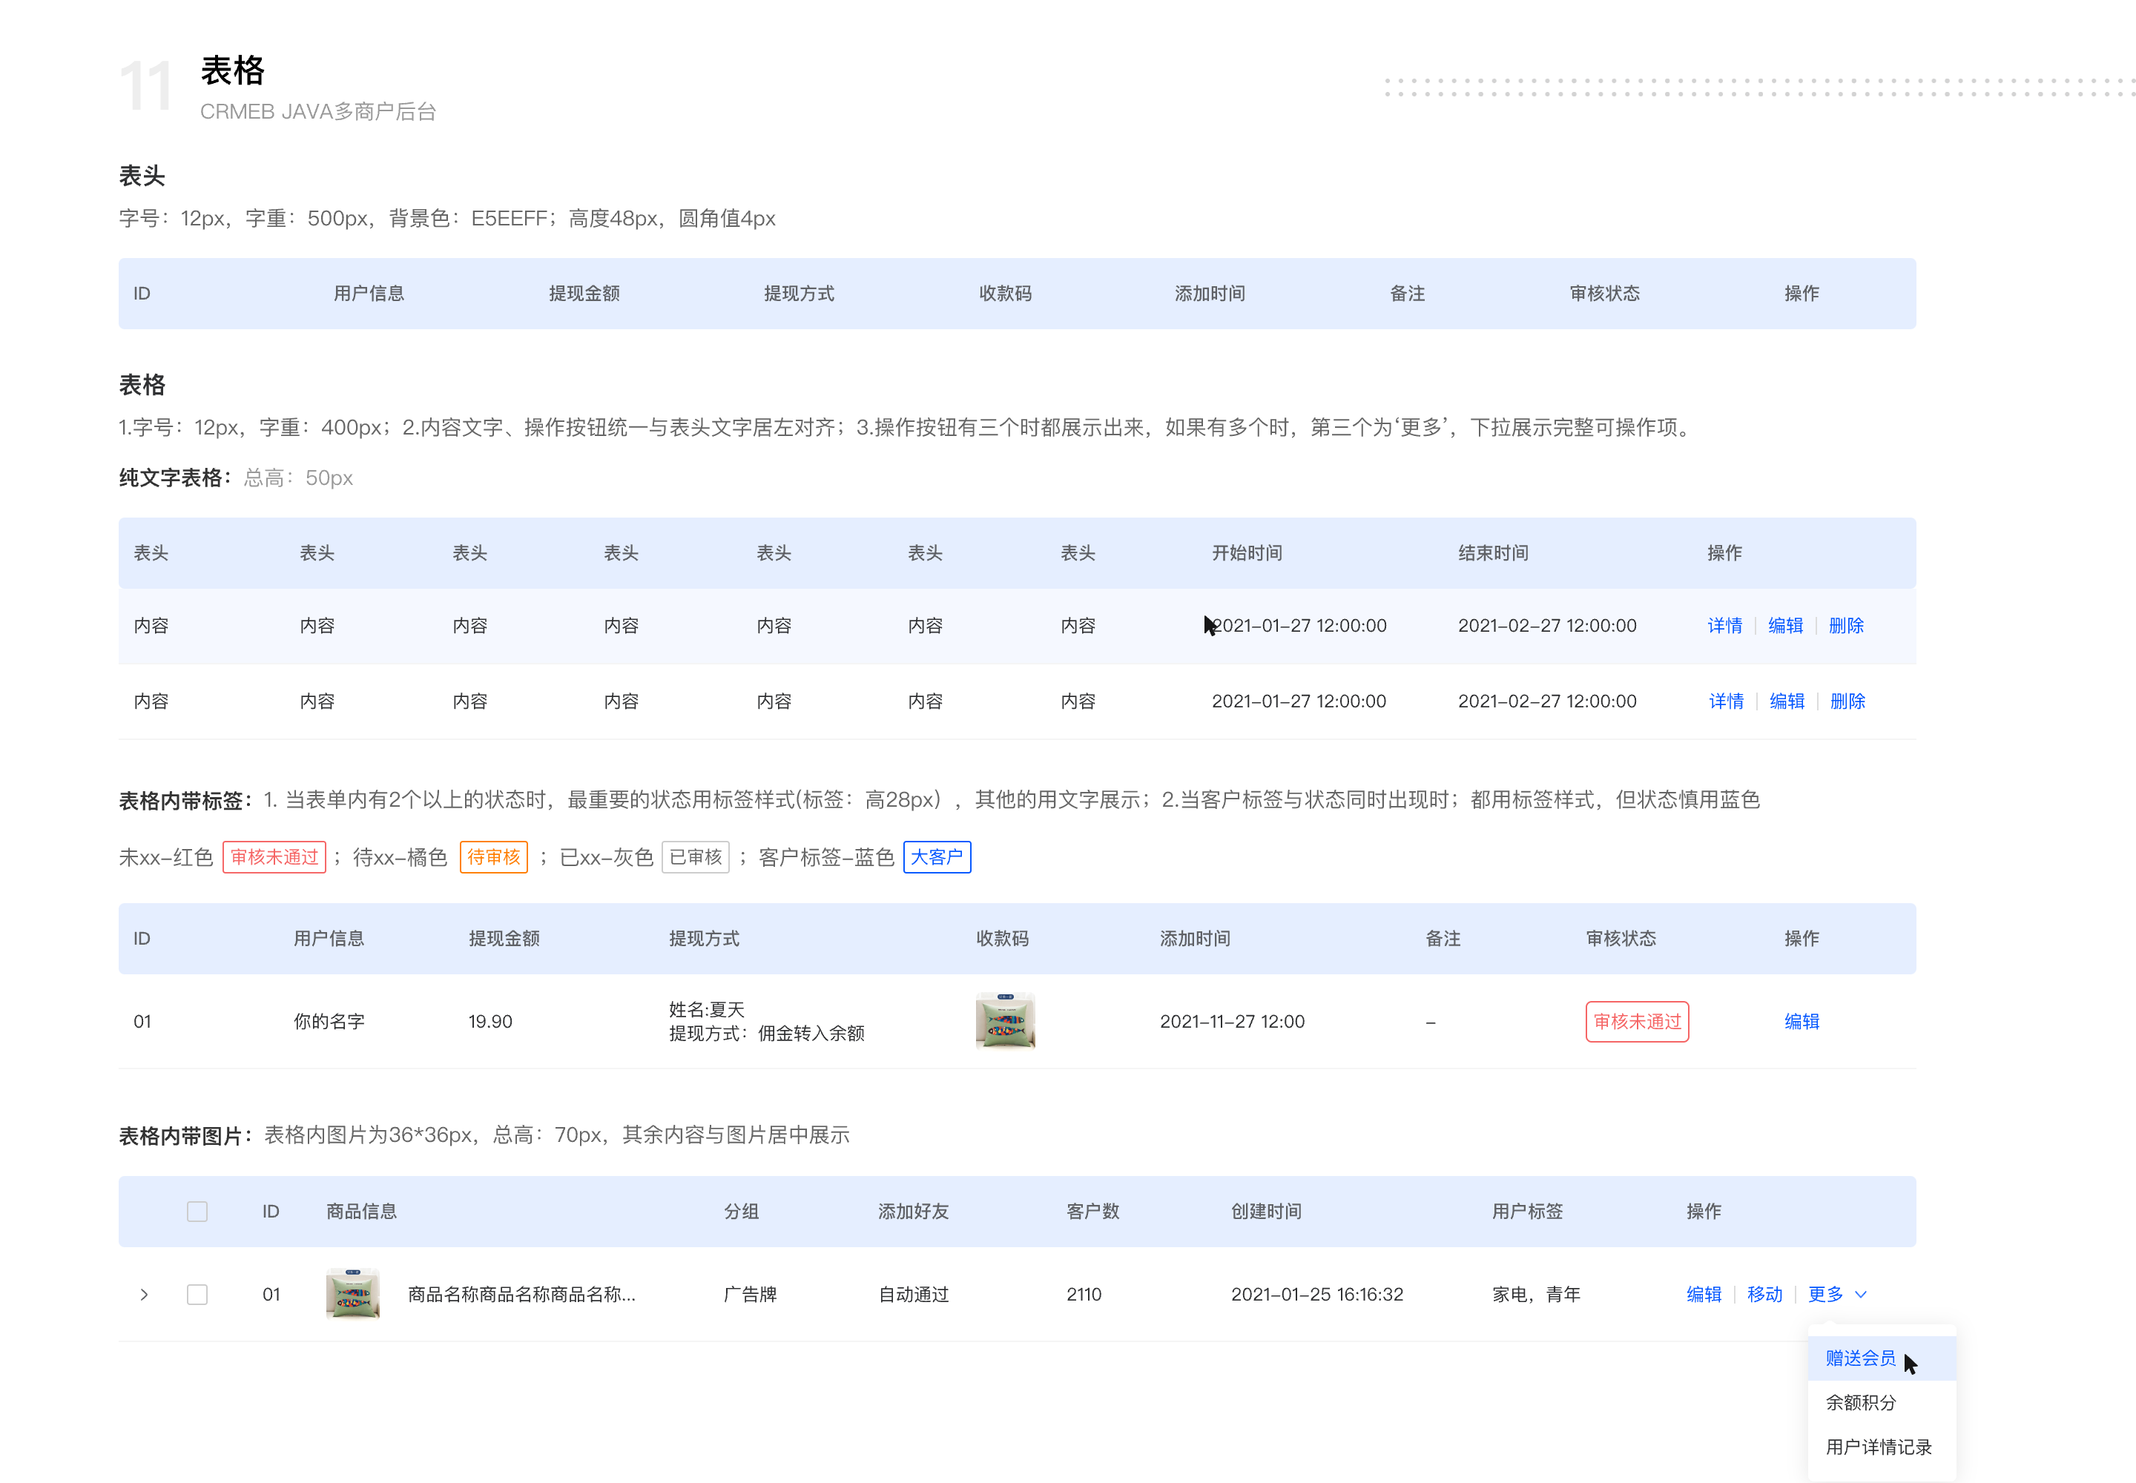This screenshot has width=2136, height=1483.
Task: Select 赠送会员 from the dropdown menu
Action: pyautogui.click(x=1860, y=1358)
